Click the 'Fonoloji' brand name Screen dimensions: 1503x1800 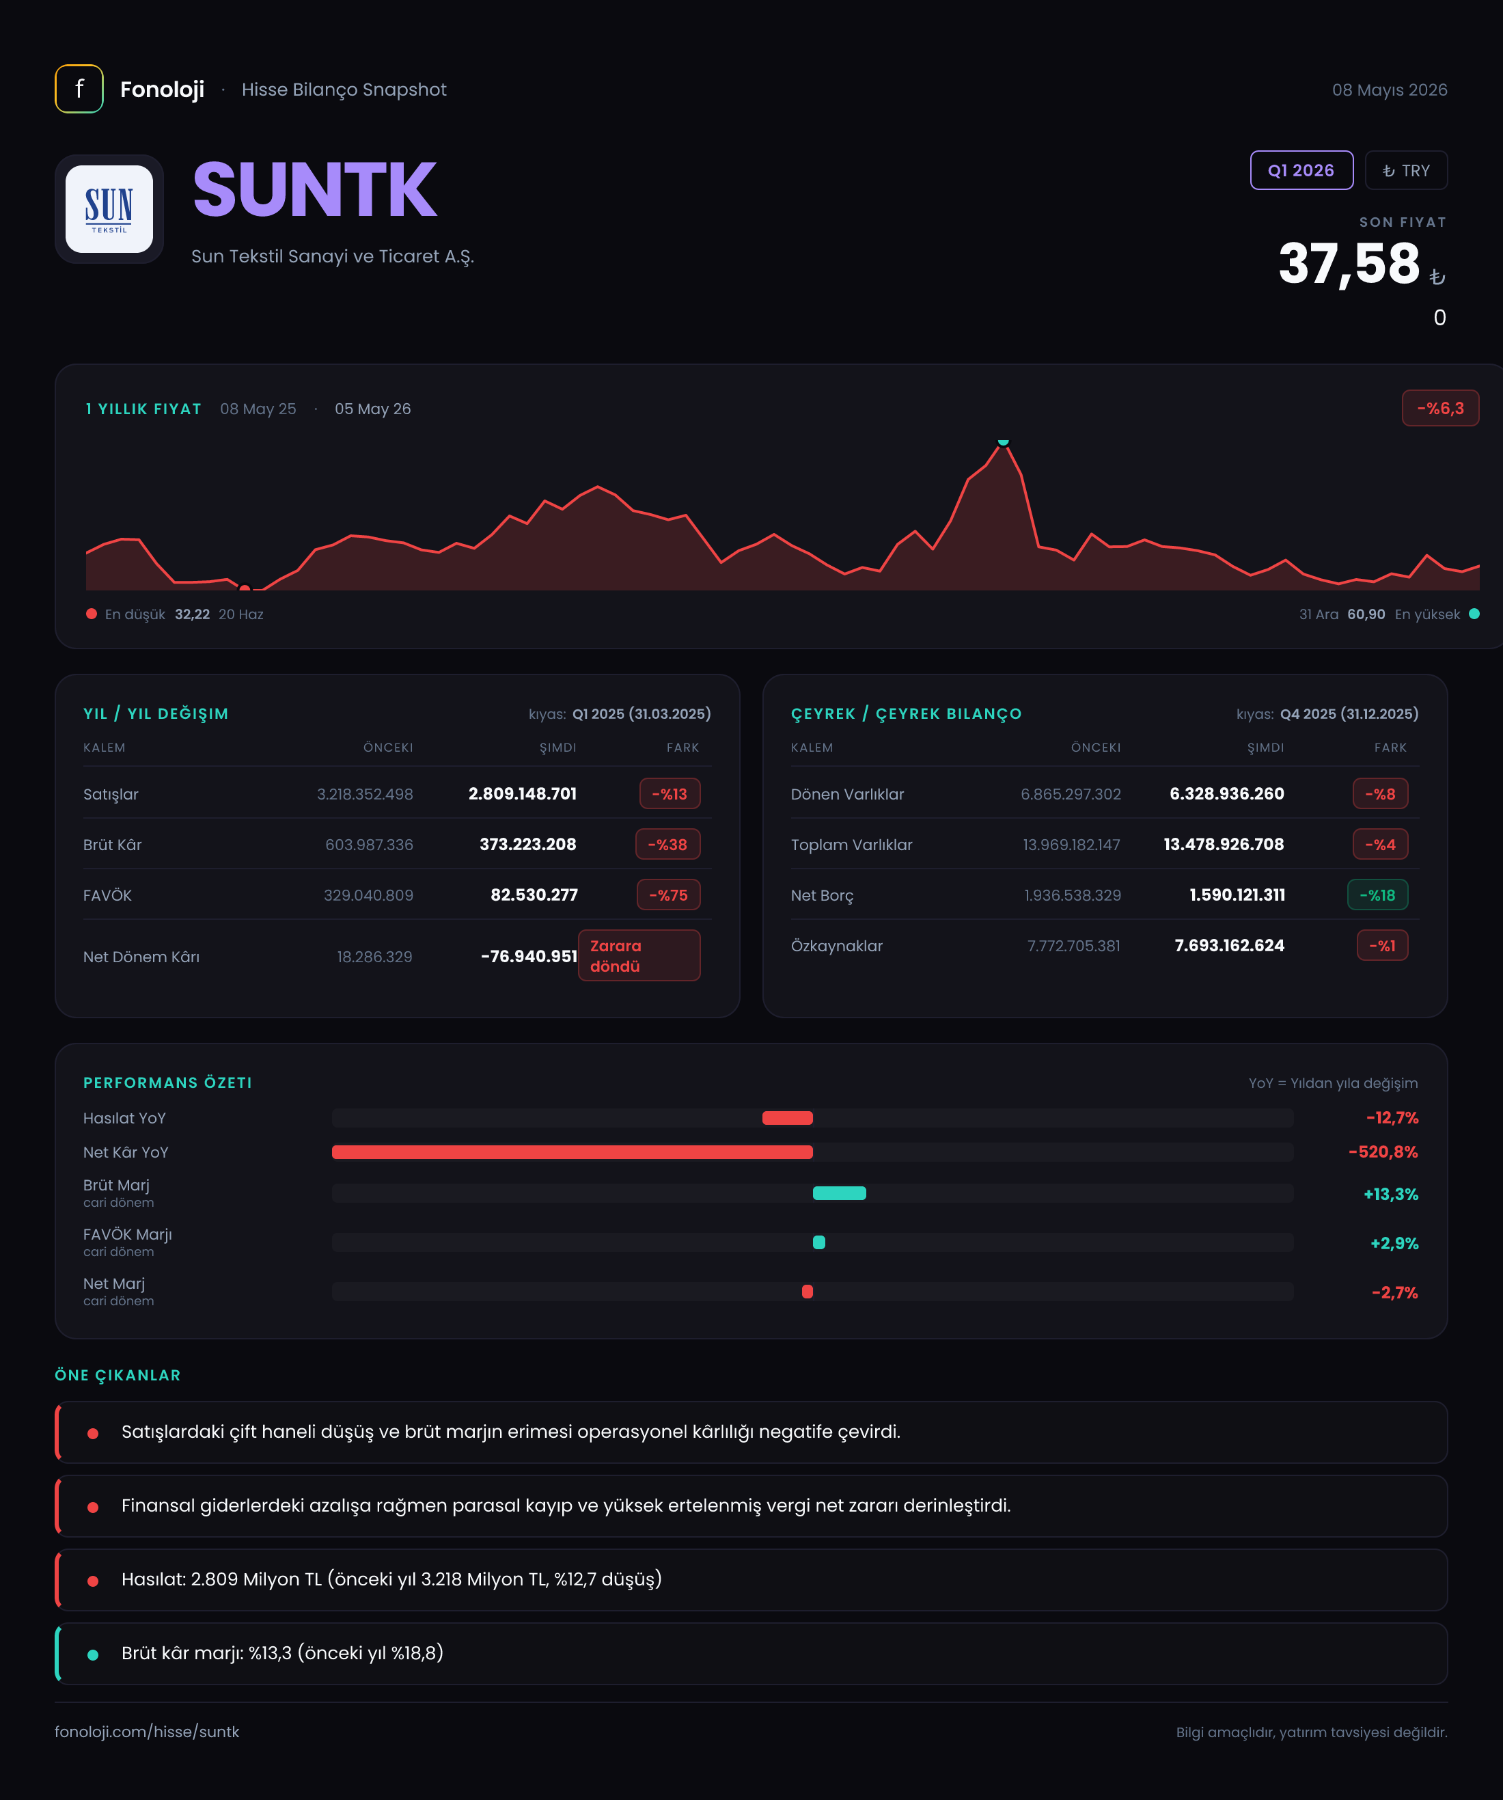(162, 89)
